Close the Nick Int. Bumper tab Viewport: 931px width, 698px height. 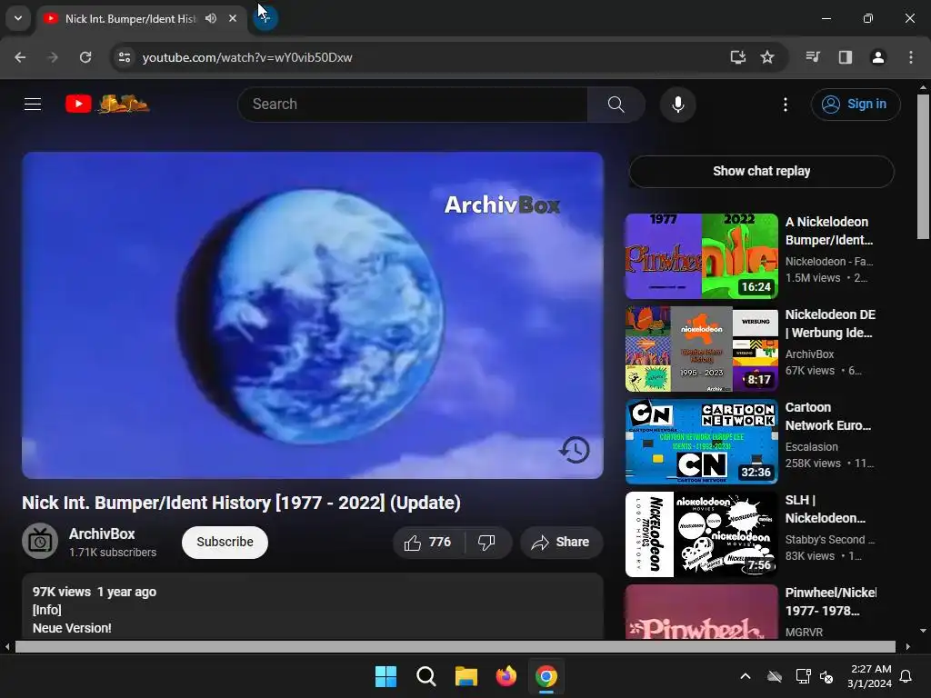233,18
